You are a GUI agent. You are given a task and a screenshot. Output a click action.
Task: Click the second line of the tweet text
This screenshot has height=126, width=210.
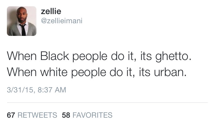click(97, 72)
